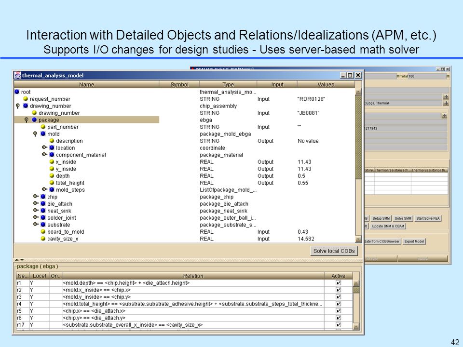463x347 pixels.
Task: Click the Solve local COBs button
Action: click(x=334, y=251)
